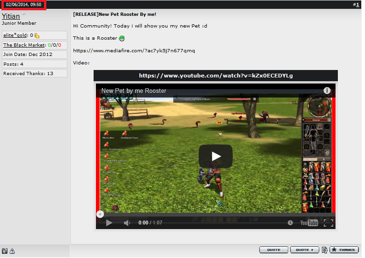Click the QUOTE + multi-quote button
Image resolution: width=365 pixels, height=258 pixels.
pyautogui.click(x=305, y=250)
